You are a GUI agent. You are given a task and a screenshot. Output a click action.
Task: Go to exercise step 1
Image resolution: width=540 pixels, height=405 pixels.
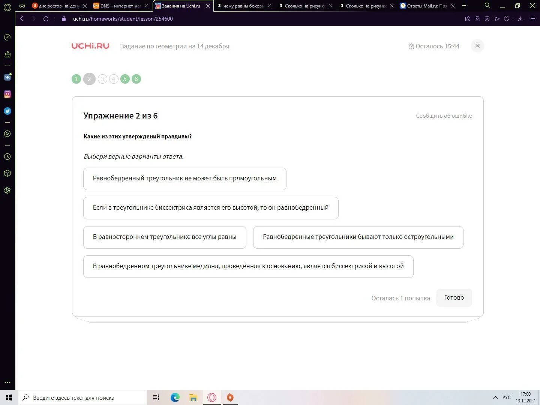76,79
